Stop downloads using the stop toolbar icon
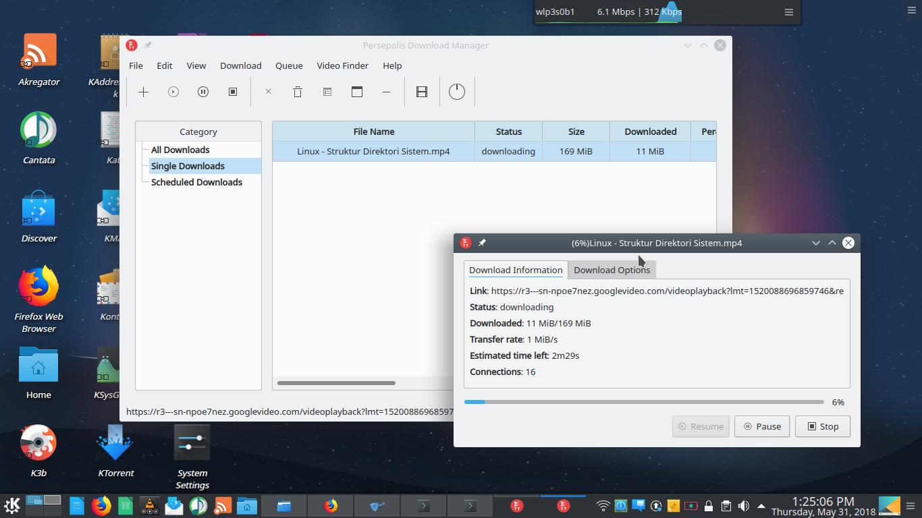The width and height of the screenshot is (922, 518). coord(233,92)
